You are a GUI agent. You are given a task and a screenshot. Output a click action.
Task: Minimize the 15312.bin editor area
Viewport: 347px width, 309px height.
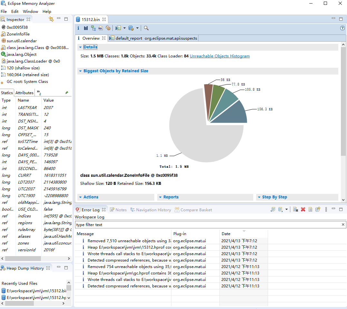coord(333,18)
